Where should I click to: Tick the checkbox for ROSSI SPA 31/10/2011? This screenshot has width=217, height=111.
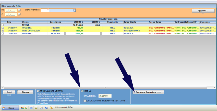(3, 34)
